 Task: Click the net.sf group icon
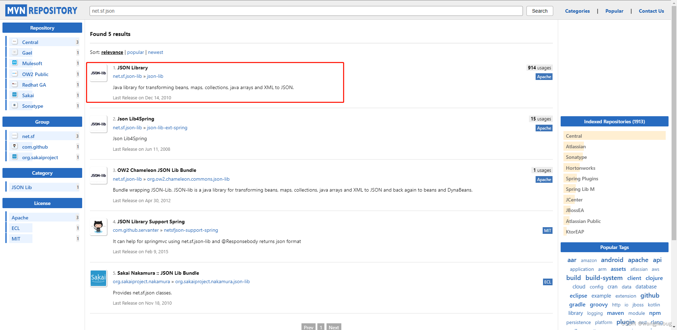click(14, 136)
